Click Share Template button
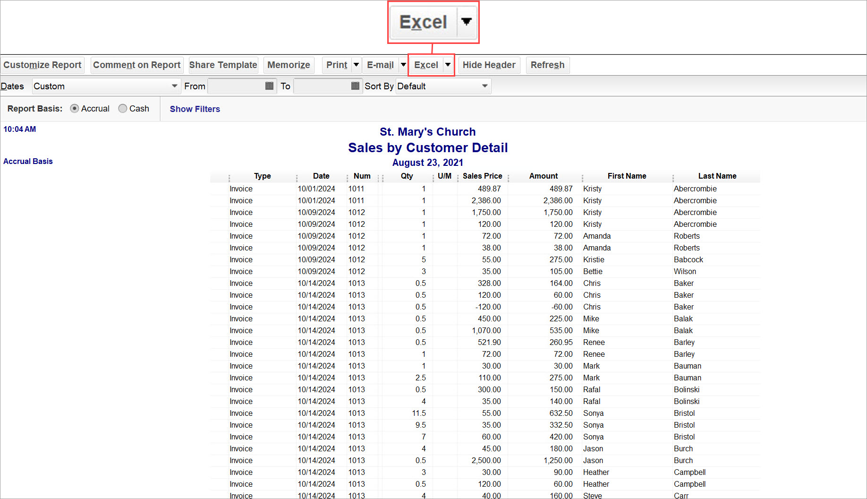This screenshot has width=867, height=499. click(223, 65)
